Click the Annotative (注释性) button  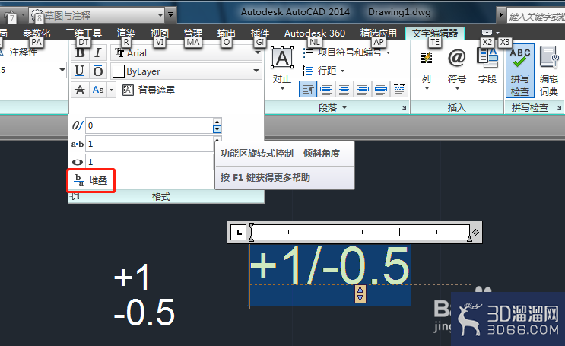(20, 52)
